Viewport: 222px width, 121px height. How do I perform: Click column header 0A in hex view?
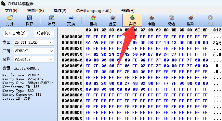tap(166, 30)
